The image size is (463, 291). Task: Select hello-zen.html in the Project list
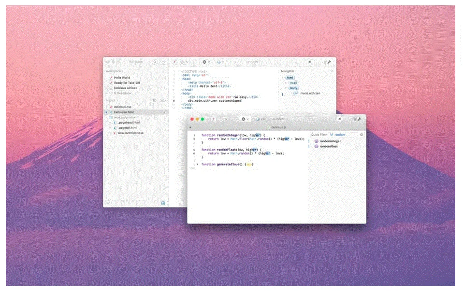pos(136,112)
